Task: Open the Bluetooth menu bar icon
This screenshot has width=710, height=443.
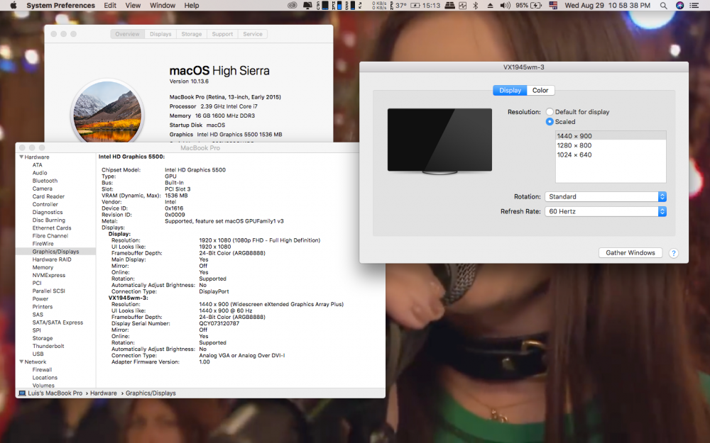Action: [x=476, y=6]
